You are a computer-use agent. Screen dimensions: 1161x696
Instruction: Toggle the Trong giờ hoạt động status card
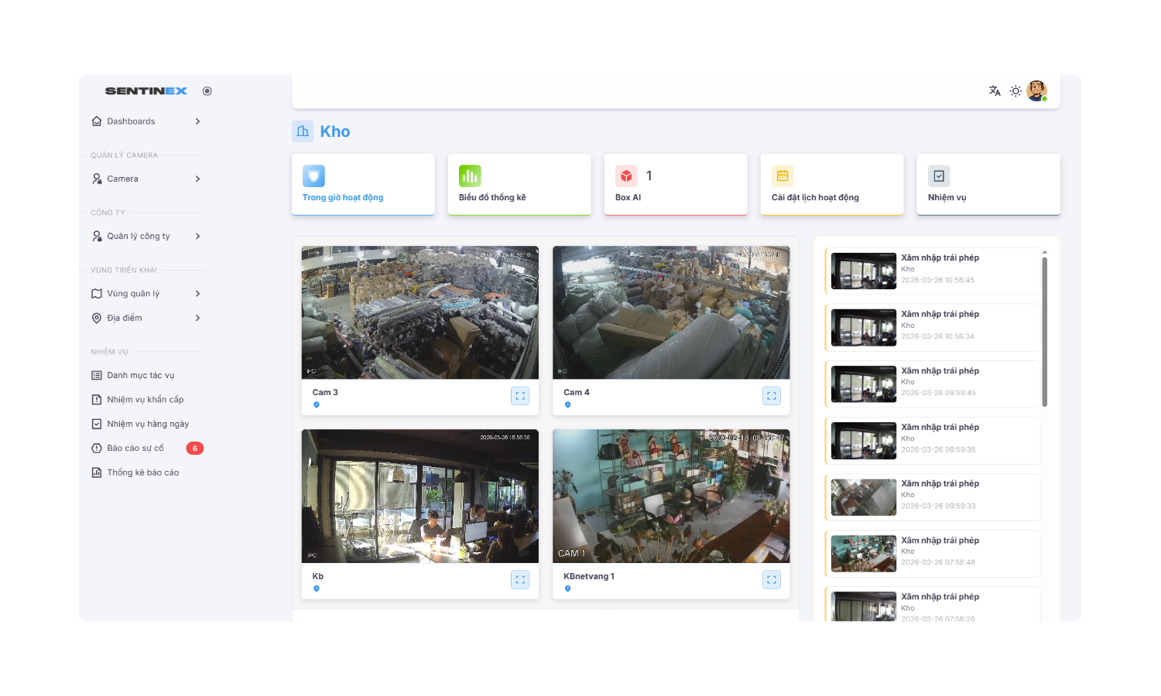pyautogui.click(x=362, y=184)
